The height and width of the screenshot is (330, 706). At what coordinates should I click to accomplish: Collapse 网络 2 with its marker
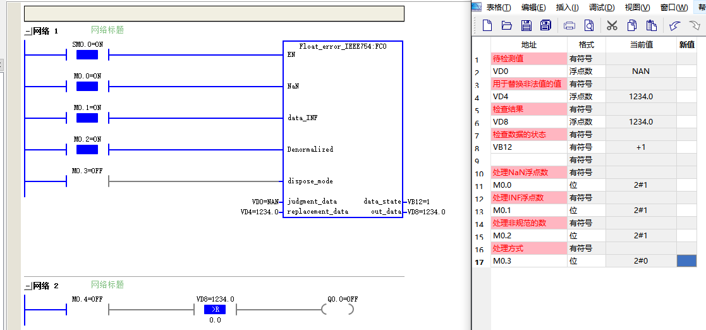coord(28,286)
